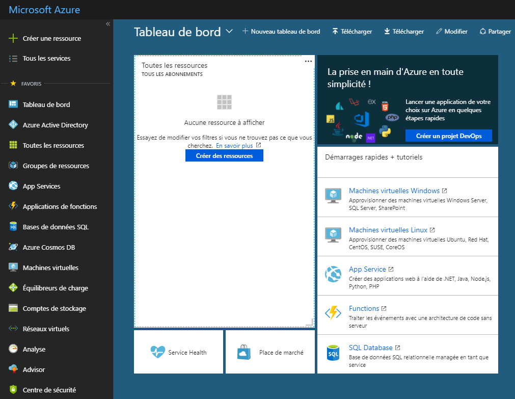Click Partager in the dashboard toolbar
Viewport: 515px width, 399px height.
[495, 31]
